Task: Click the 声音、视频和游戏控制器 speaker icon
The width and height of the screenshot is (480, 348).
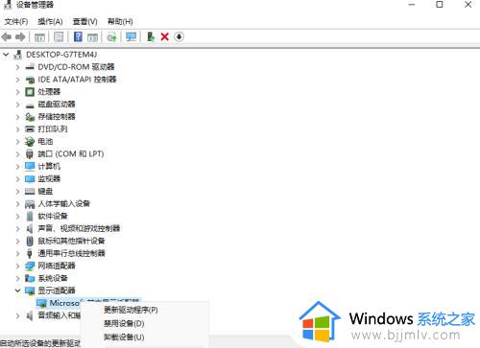Action: [30, 228]
